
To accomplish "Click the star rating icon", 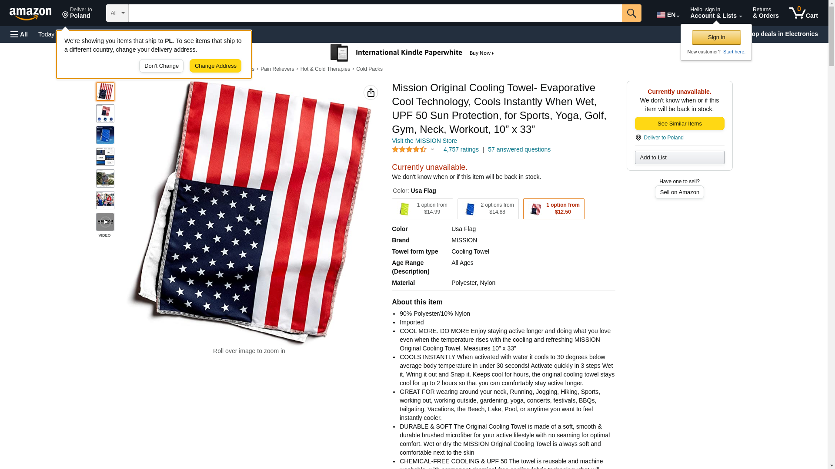I will point(409,149).
